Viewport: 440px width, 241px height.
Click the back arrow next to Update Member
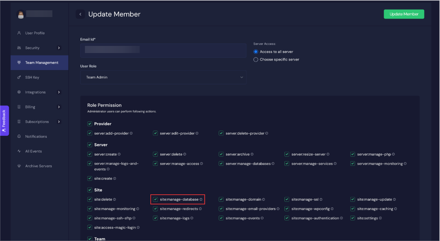(80, 14)
